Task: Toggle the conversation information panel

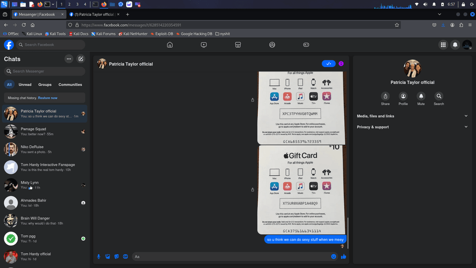Action: click(x=341, y=64)
